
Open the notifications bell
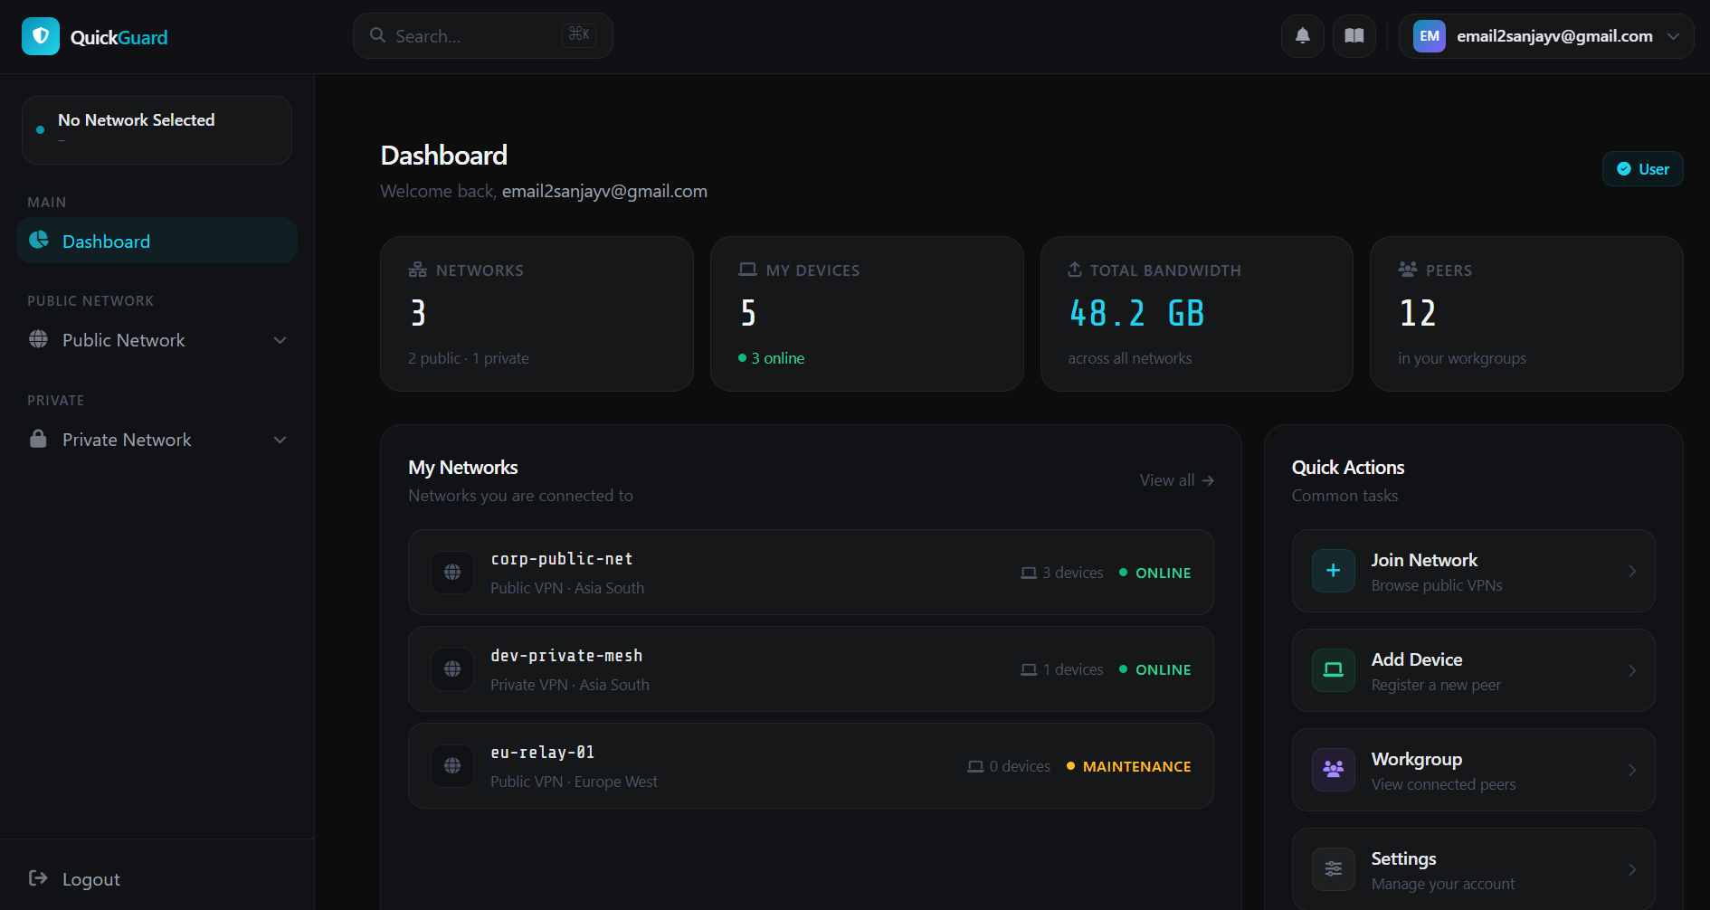[1303, 36]
